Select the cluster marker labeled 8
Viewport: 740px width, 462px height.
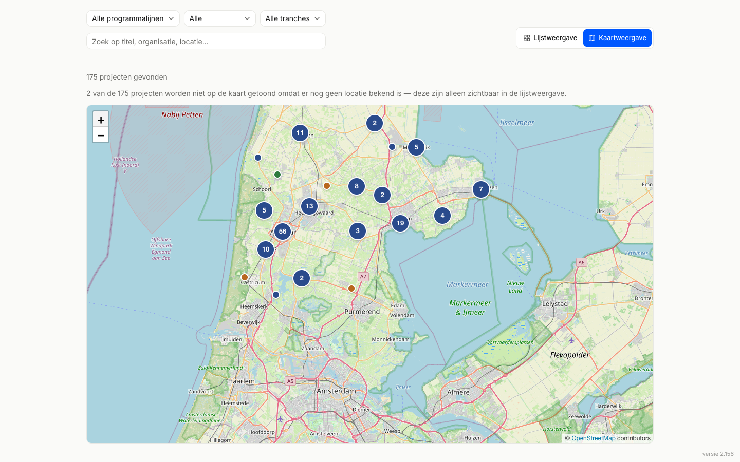pos(357,186)
